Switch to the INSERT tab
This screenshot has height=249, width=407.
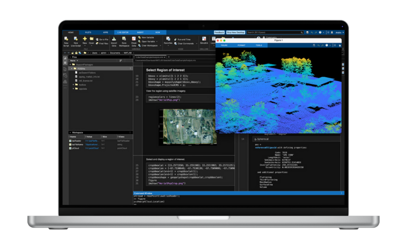(140, 33)
